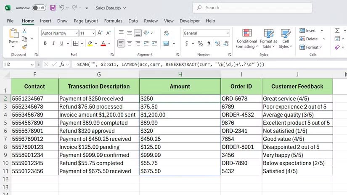This screenshot has height=195, width=347.
Task: Expand the General number format dropdown
Action: tap(228, 33)
